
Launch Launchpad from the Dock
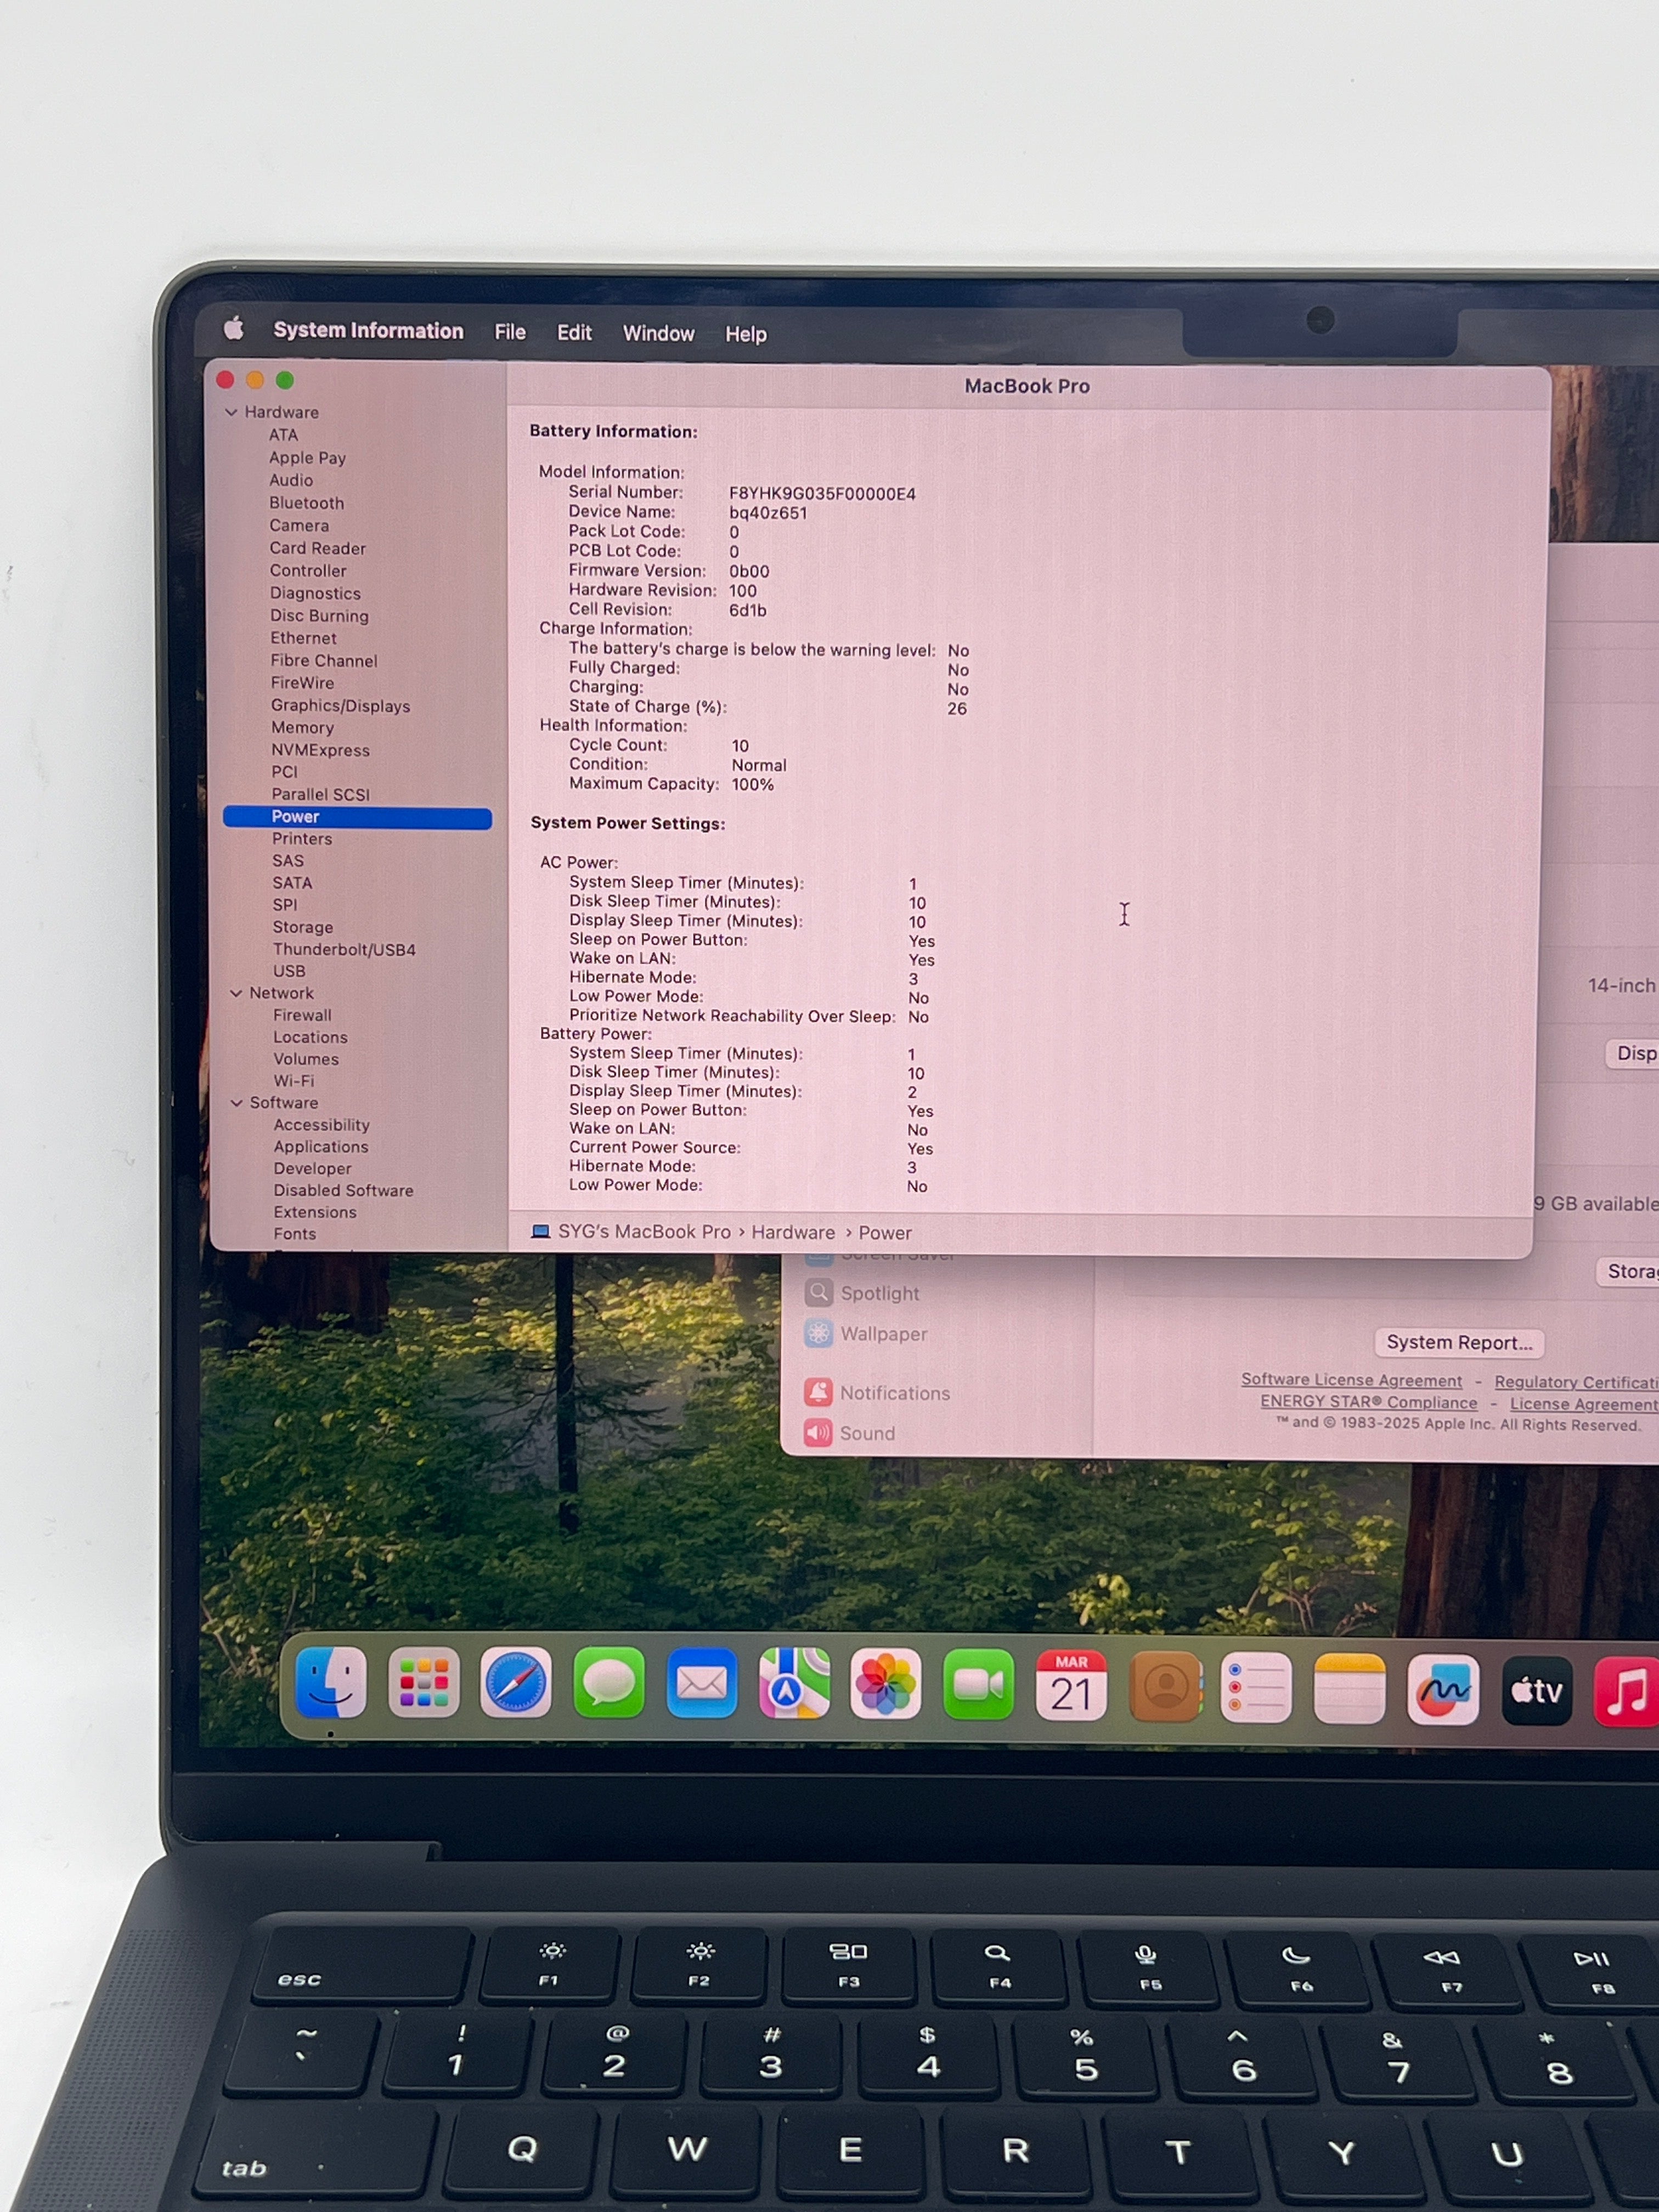[424, 1683]
